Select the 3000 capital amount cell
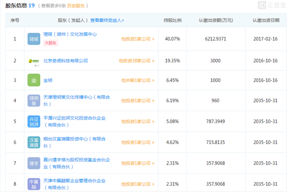 pos(215,61)
